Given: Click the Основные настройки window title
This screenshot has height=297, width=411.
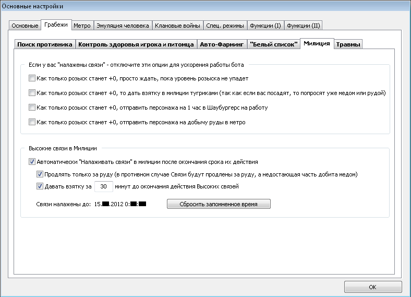Looking at the screenshot, I should coord(32,6).
